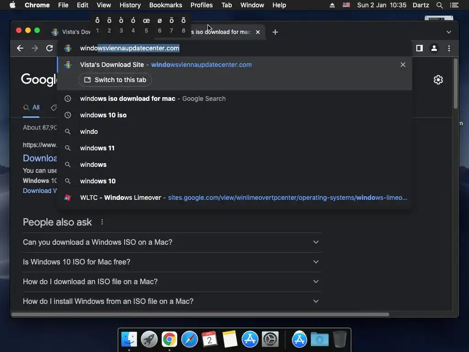Open the Apple menu
Image resolution: width=469 pixels, height=352 pixels.
tap(12, 5)
